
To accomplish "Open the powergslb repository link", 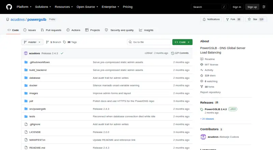I will (37, 19).
